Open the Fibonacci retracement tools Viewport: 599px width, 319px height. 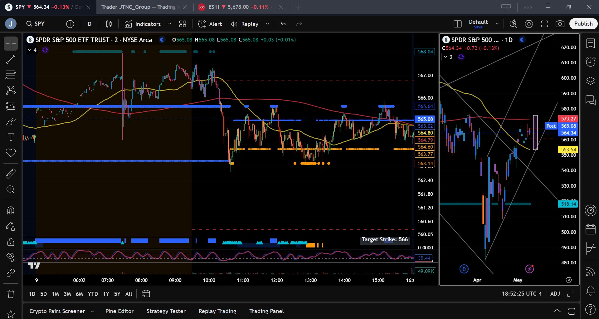pyautogui.click(x=11, y=75)
